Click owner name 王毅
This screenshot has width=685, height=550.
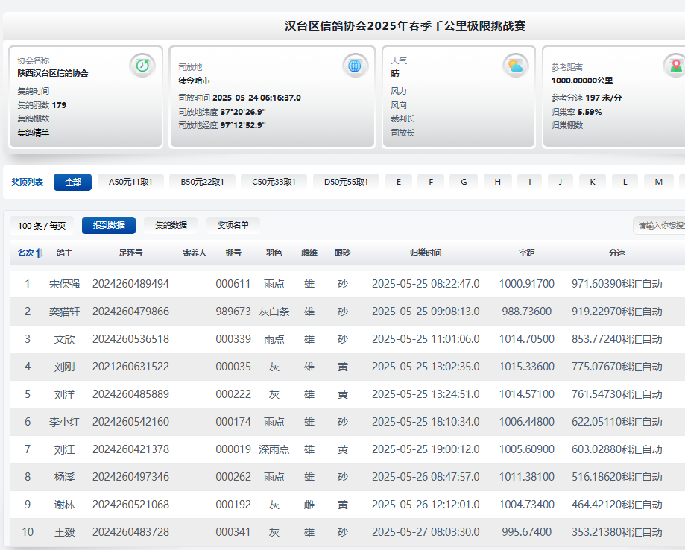tap(64, 532)
